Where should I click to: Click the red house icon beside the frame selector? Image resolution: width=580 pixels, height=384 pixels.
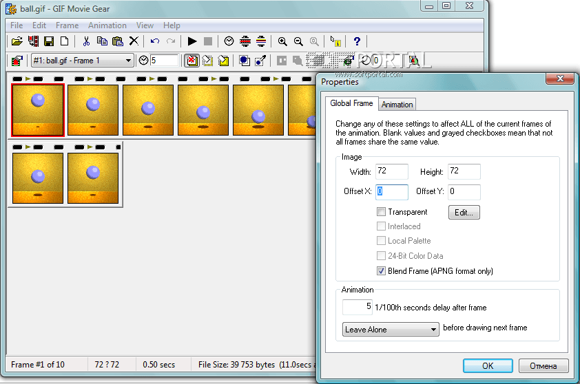pyautogui.click(x=17, y=61)
